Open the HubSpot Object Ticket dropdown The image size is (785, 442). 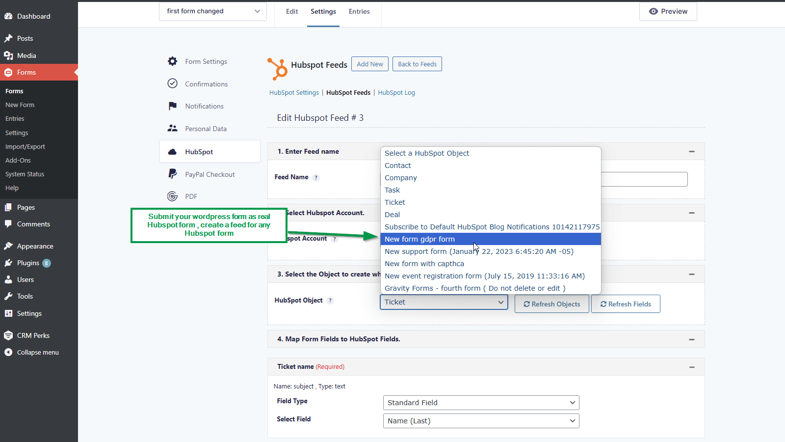(443, 302)
